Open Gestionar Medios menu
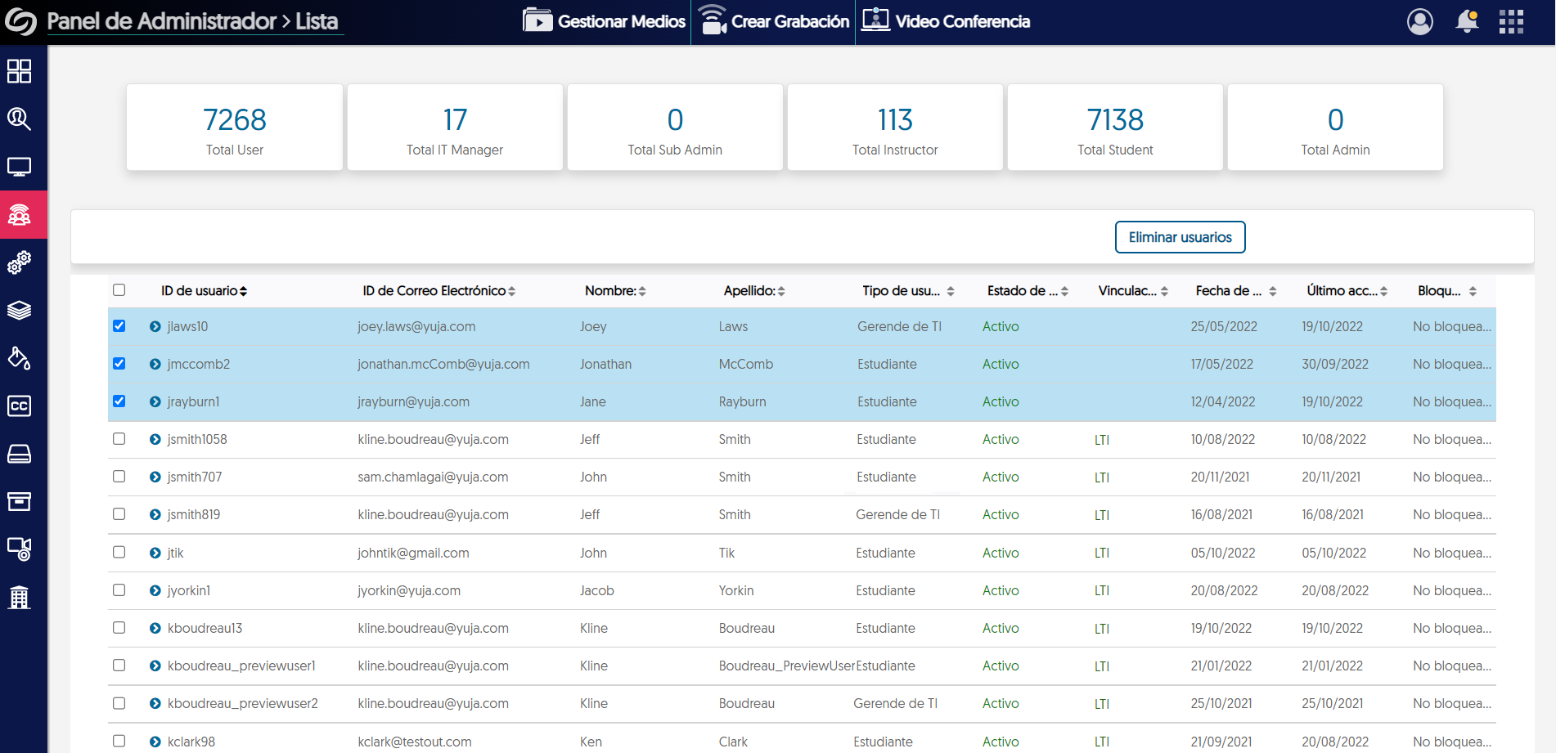1556x753 pixels. [x=605, y=21]
